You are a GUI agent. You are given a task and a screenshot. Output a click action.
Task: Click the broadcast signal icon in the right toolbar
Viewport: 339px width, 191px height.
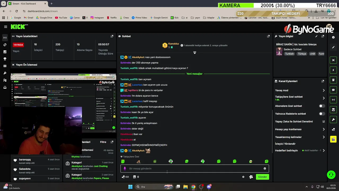333,100
